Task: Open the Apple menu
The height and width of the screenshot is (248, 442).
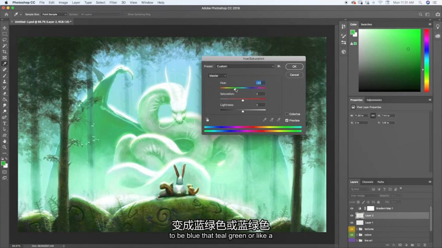Action: tap(6, 3)
